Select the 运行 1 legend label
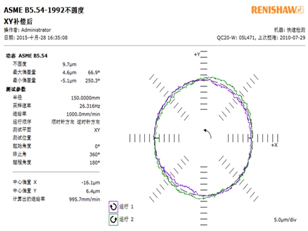The height and width of the screenshot is (231, 308). click(126, 206)
